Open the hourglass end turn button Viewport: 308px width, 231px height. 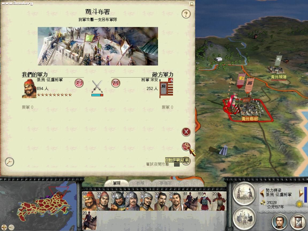pos(298,222)
